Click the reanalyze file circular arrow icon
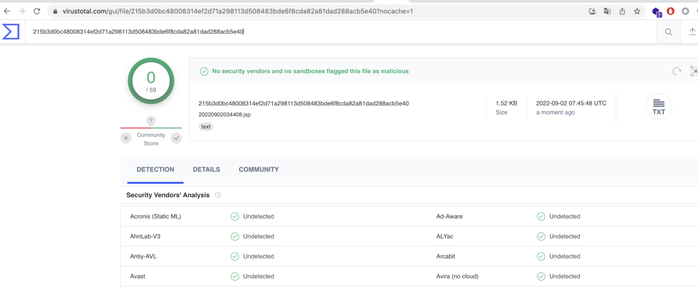698x289 pixels. 677,71
